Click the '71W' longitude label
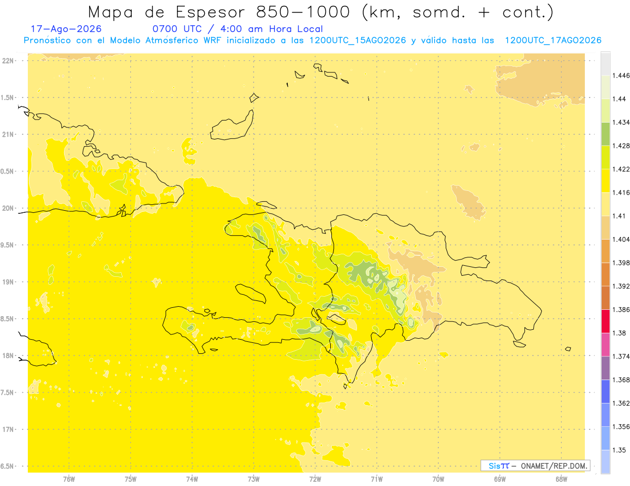This screenshot has width=630, height=486. [x=376, y=479]
